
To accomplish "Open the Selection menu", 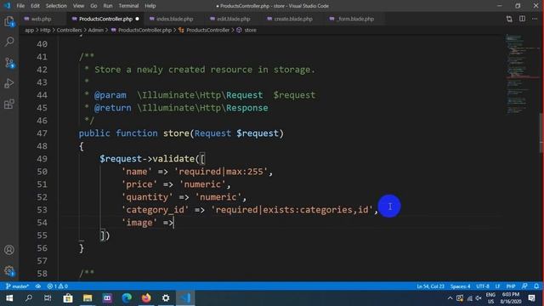I will (x=56, y=6).
